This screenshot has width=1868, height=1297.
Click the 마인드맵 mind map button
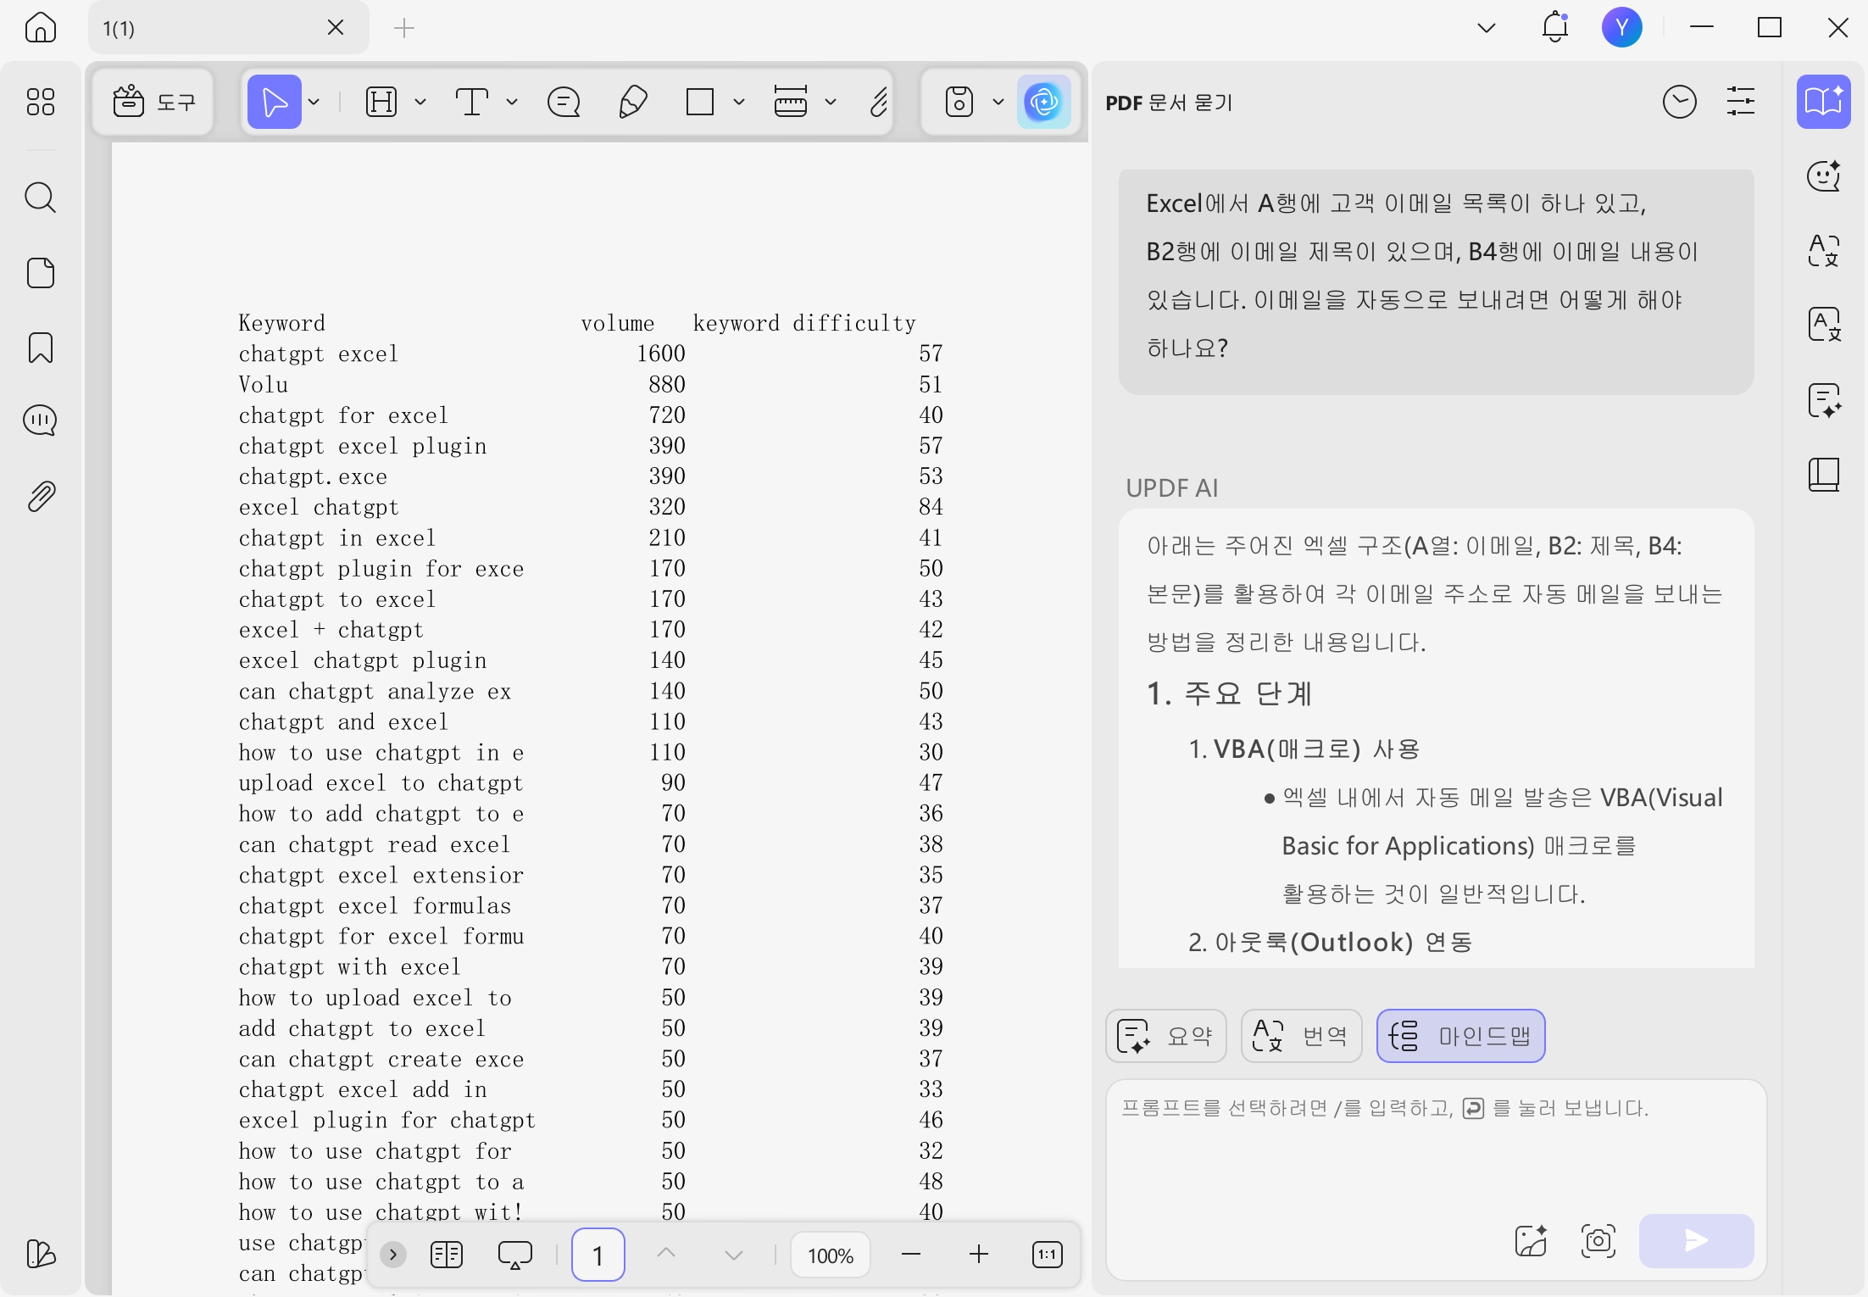point(1461,1036)
